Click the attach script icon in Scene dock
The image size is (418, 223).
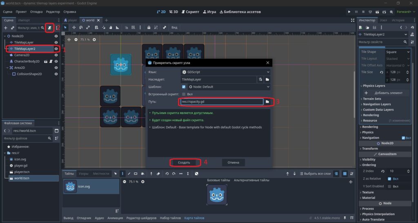click(x=49, y=28)
